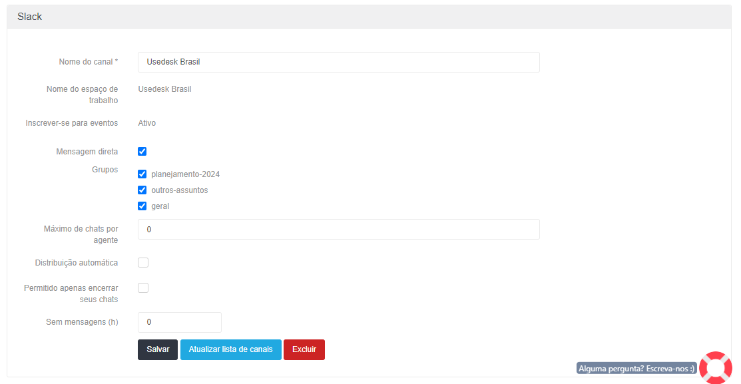Click the Distribuição automática label
Screen dimensions: 741x384
(77, 263)
